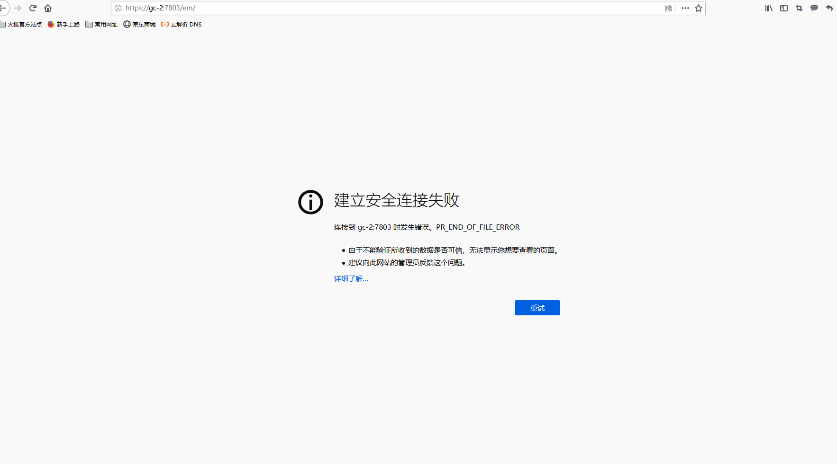The height and width of the screenshot is (464, 837).
Task: Click the 重试 retry button
Action: 537,308
